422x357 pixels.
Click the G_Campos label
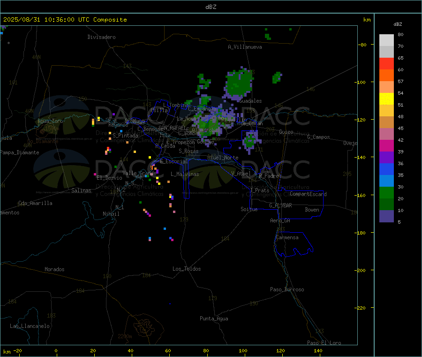pyautogui.click(x=318, y=137)
